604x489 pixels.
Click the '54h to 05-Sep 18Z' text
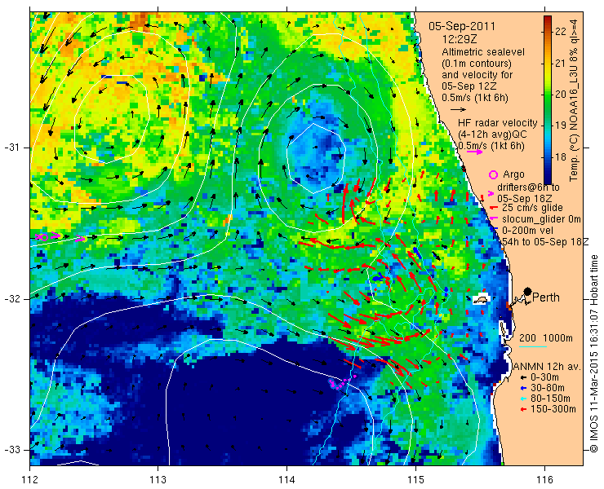click(x=545, y=241)
